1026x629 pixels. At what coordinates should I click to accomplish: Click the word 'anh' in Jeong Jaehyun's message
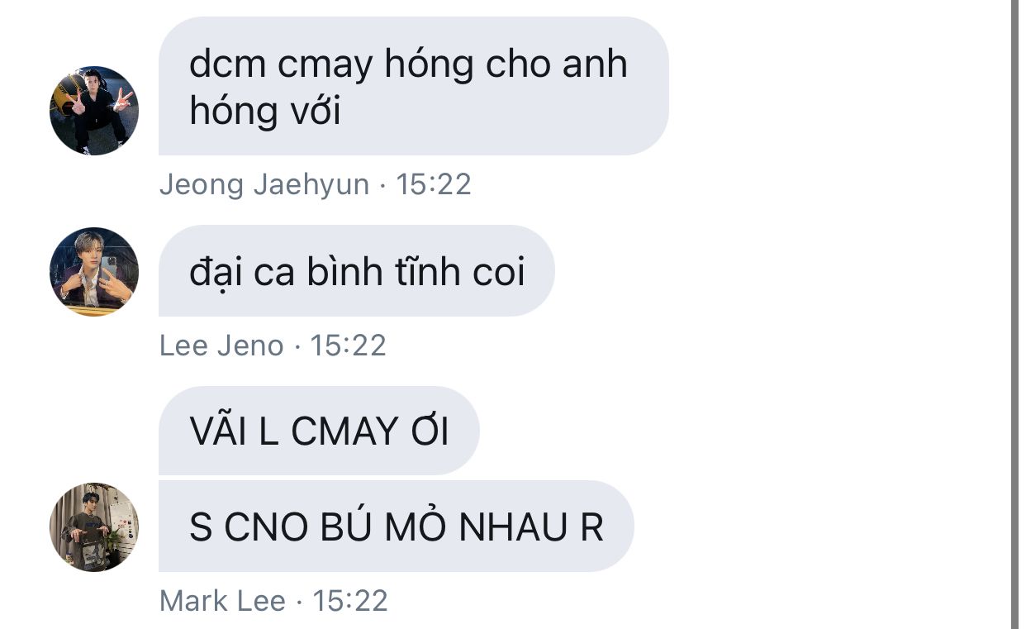tap(595, 64)
